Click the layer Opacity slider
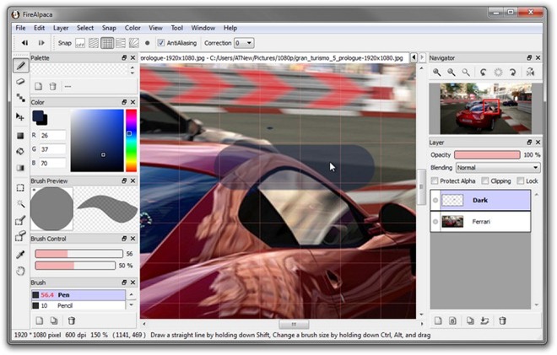557x355 pixels. pyautogui.click(x=487, y=155)
